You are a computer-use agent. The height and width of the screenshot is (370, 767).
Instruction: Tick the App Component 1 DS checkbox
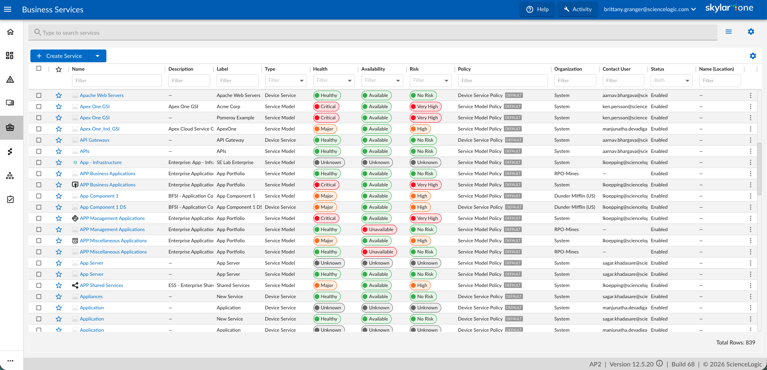pos(39,207)
